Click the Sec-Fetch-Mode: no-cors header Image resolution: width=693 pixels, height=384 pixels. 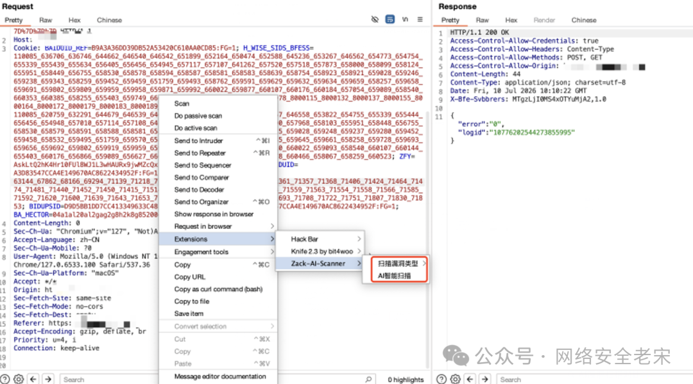[x=58, y=306]
